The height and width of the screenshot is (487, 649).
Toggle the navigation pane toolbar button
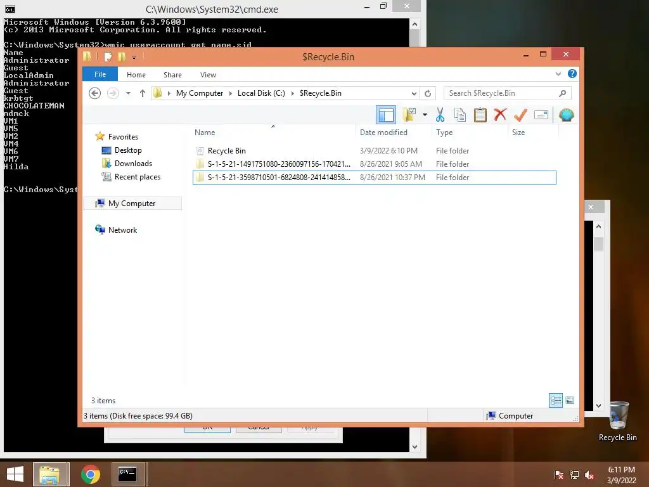coord(386,115)
